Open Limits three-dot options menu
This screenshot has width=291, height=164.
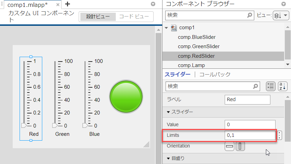click(280, 135)
